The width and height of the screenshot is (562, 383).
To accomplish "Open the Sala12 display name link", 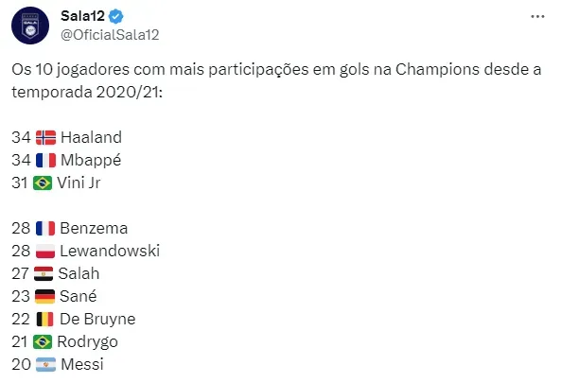I will pyautogui.click(x=82, y=16).
